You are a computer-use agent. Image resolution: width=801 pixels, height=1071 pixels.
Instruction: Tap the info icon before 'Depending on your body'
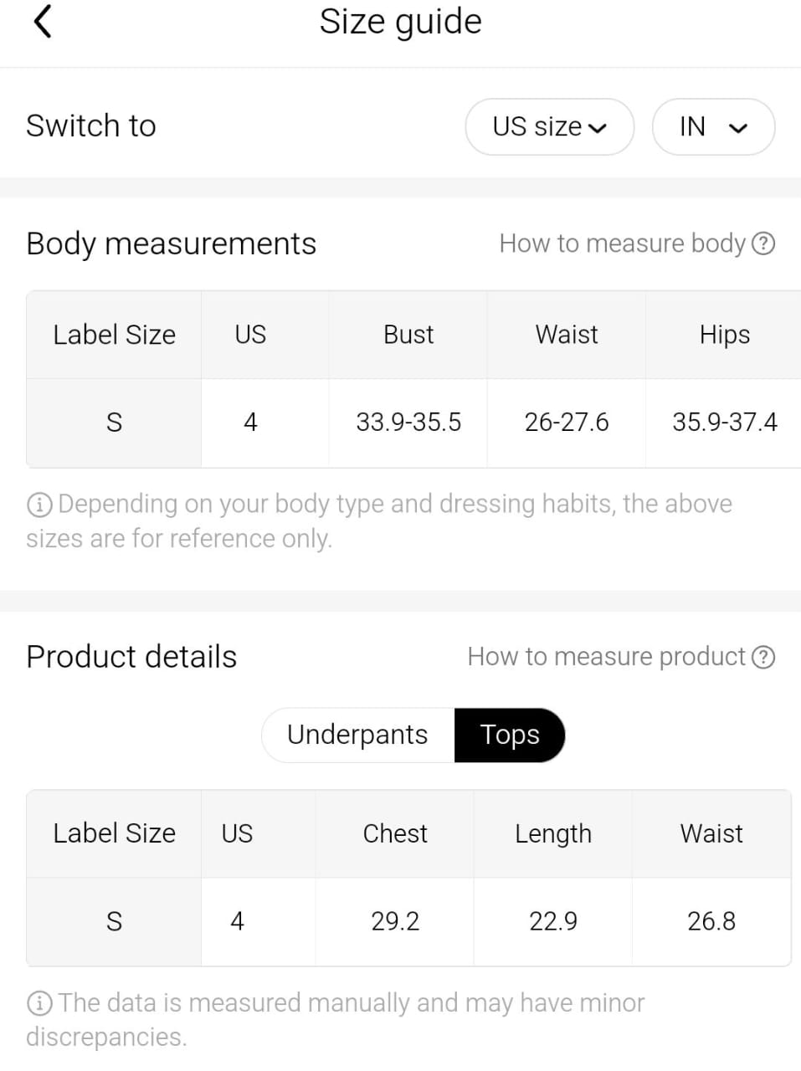(39, 505)
